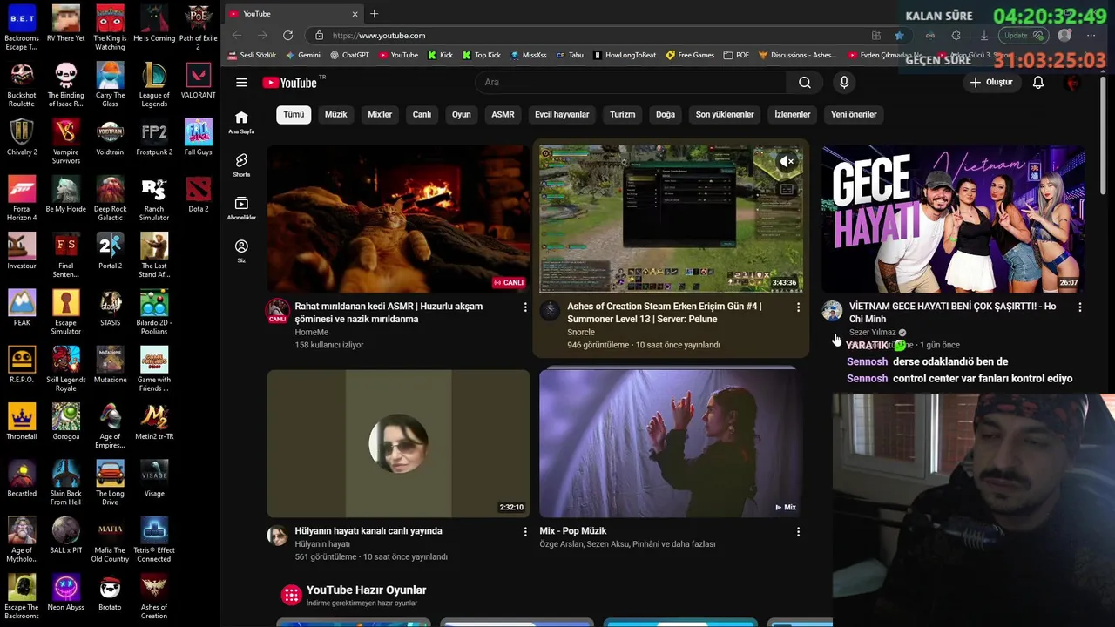Screen dimensions: 1115x627
Task: Select the Evcil hayvanlar chip
Action: (x=562, y=114)
